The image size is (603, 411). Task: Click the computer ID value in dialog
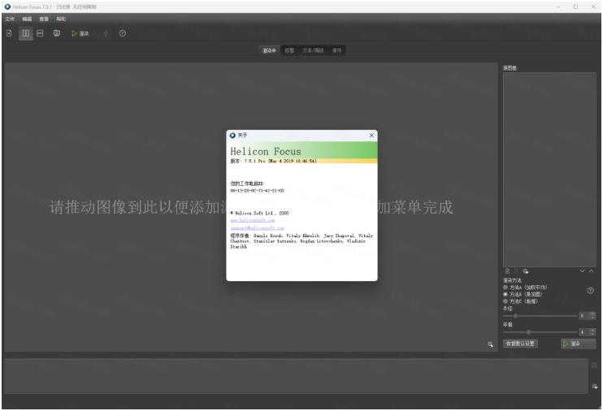pos(258,191)
